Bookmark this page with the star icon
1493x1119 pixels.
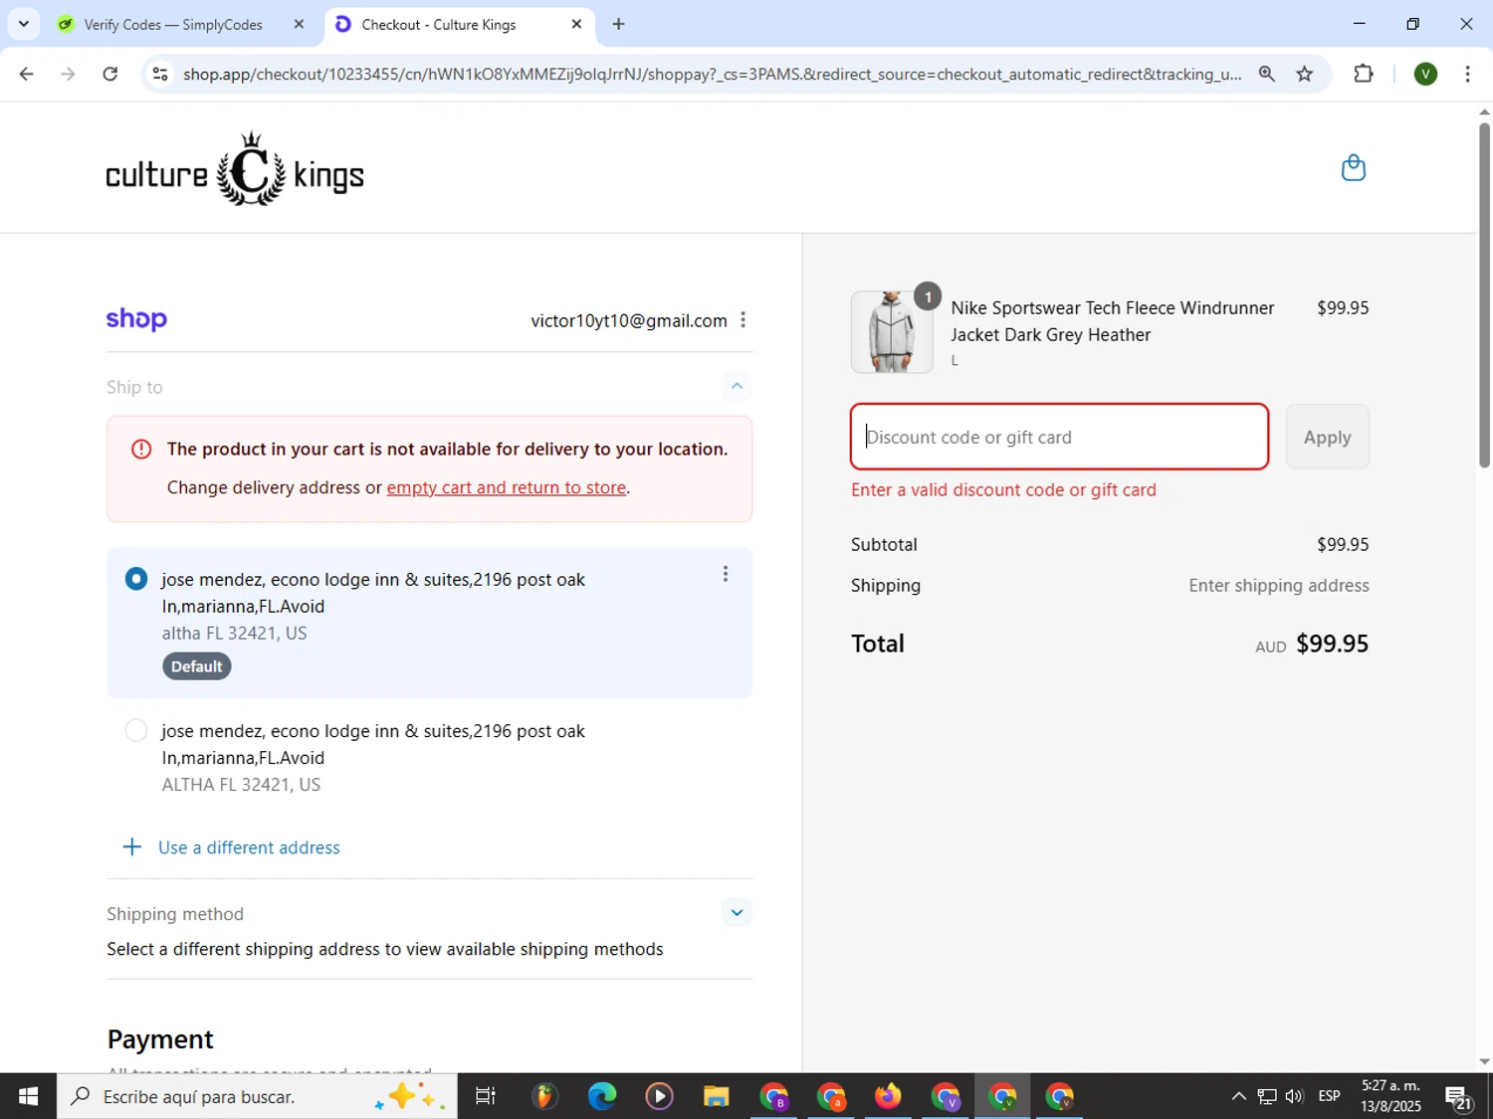click(x=1304, y=74)
